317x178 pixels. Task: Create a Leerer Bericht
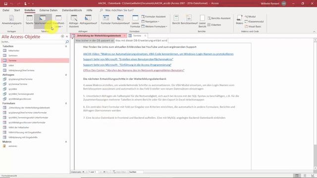point(202,21)
